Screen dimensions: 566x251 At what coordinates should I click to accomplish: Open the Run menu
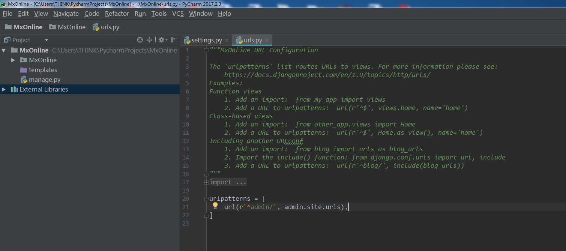(x=140, y=14)
